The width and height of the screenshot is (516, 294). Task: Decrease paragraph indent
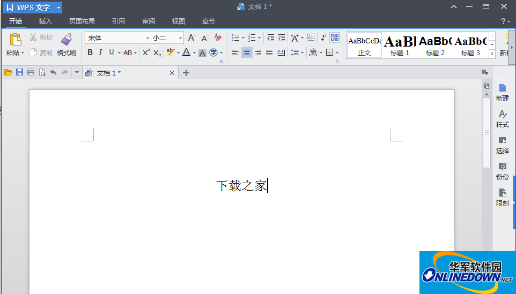(270, 38)
